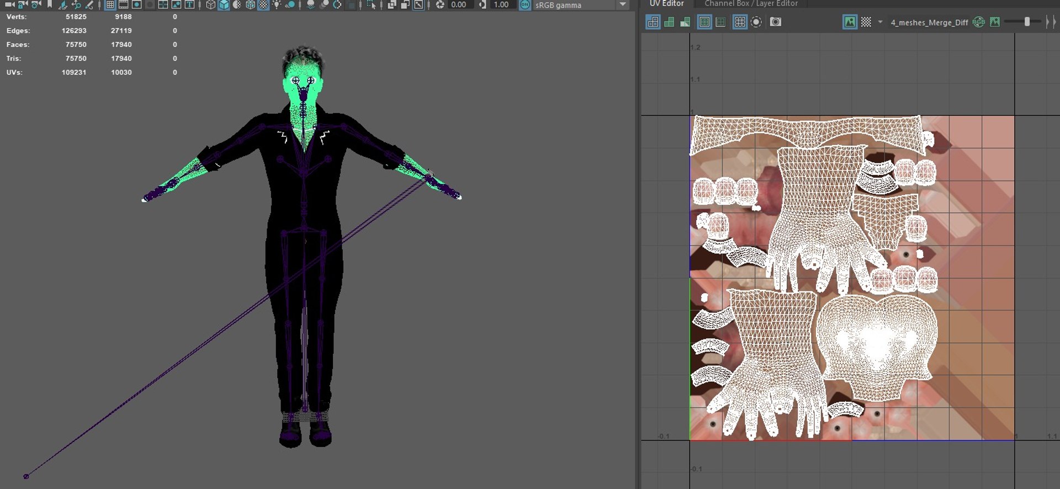Click the camera Bookmarks icon
This screenshot has width=1060, height=489.
(50, 4)
